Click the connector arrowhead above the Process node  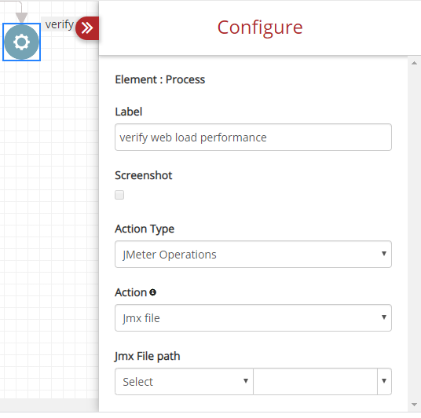21,17
